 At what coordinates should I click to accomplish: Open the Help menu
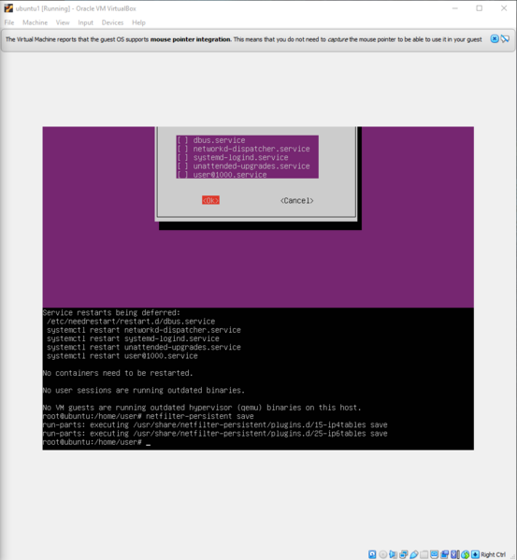(x=138, y=22)
